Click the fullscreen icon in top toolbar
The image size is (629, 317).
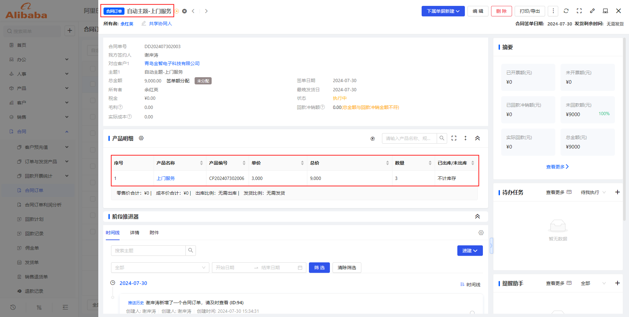point(579,11)
